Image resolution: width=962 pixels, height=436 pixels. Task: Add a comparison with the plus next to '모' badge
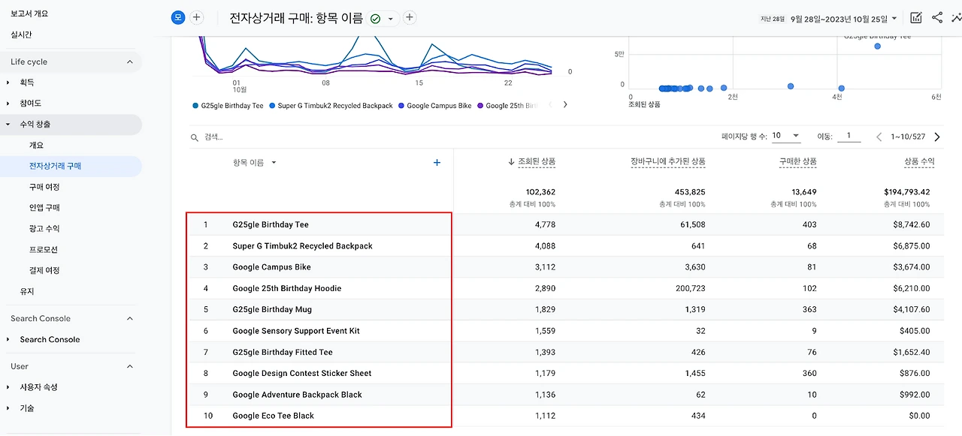197,17
